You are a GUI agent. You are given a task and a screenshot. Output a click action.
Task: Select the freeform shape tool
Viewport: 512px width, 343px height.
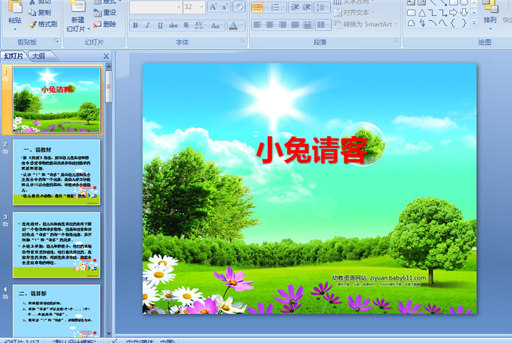pyautogui.click(x=412, y=23)
